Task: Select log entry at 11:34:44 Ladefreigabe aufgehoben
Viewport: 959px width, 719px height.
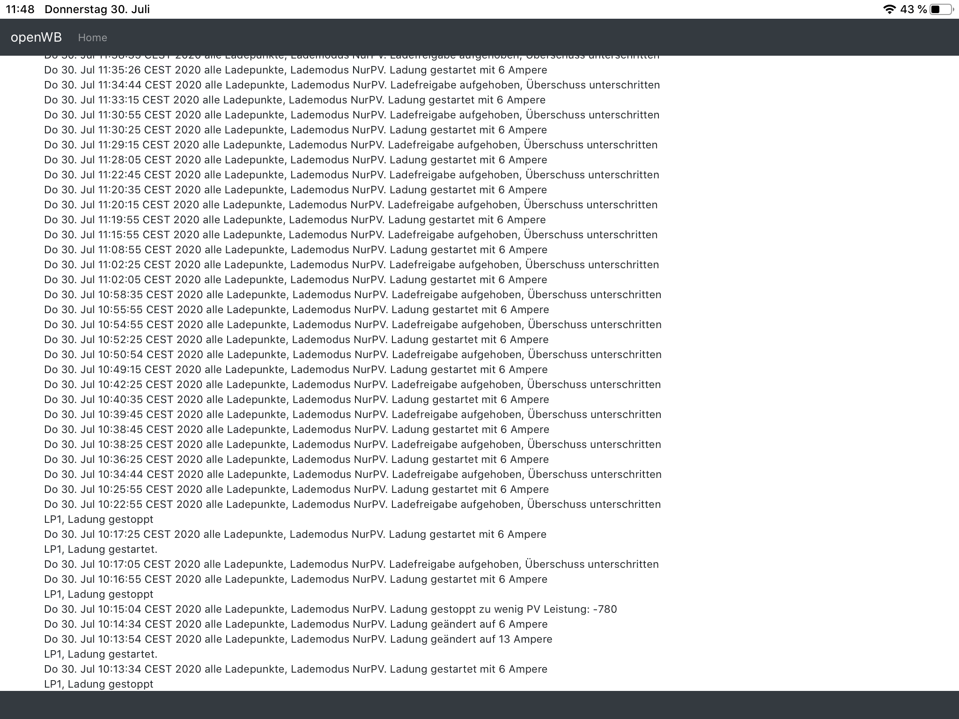Action: coord(352,85)
